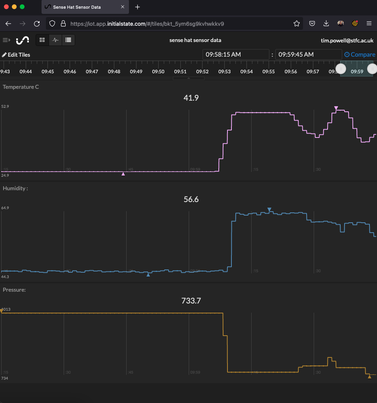Open the shield tracking protection icon
The width and height of the screenshot is (377, 403).
(52, 24)
